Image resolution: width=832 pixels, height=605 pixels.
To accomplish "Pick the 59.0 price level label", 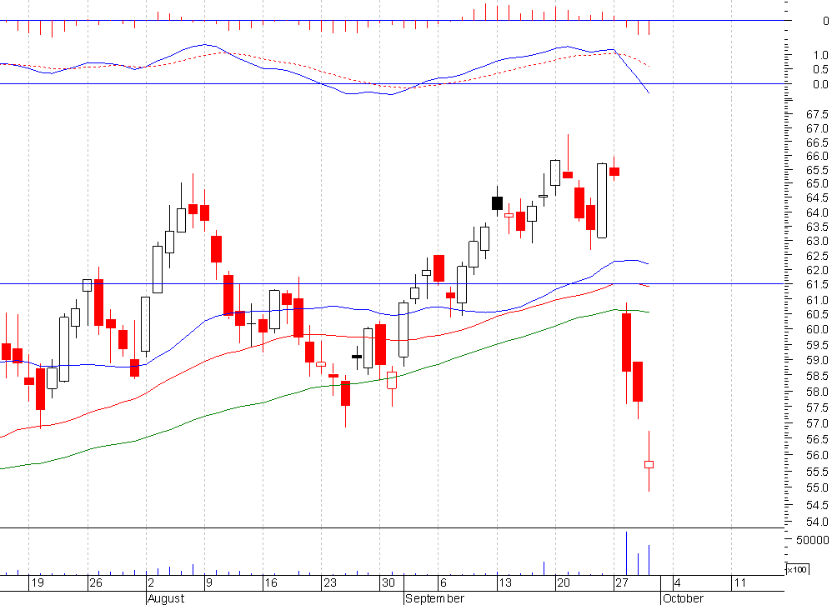I will (817, 360).
